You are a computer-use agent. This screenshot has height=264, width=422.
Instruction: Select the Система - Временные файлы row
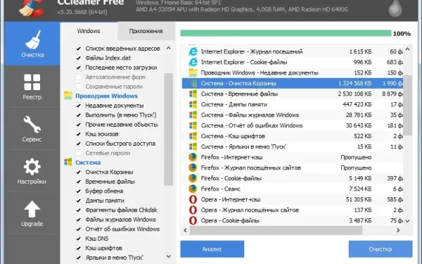pyautogui.click(x=293, y=94)
